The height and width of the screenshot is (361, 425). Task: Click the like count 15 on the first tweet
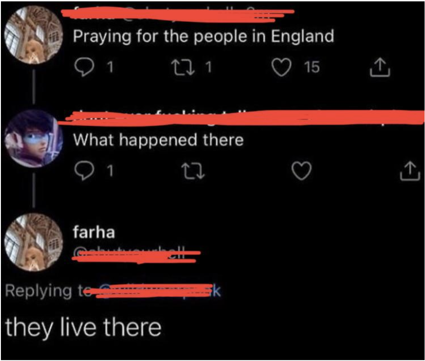[311, 67]
